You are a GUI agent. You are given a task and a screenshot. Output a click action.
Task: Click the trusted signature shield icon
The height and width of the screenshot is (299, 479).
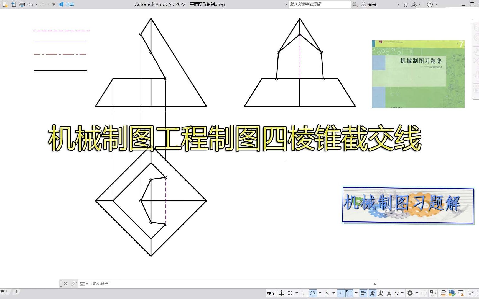(452, 293)
